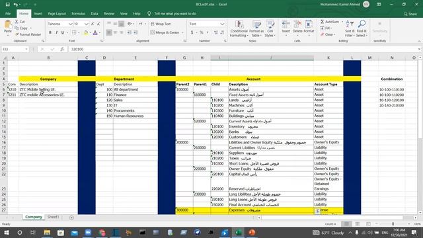The height and width of the screenshot is (238, 423).
Task: Click the Borders icon
Action: tap(74, 32)
